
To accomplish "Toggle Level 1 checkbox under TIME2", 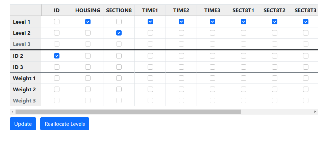I will coord(181,22).
